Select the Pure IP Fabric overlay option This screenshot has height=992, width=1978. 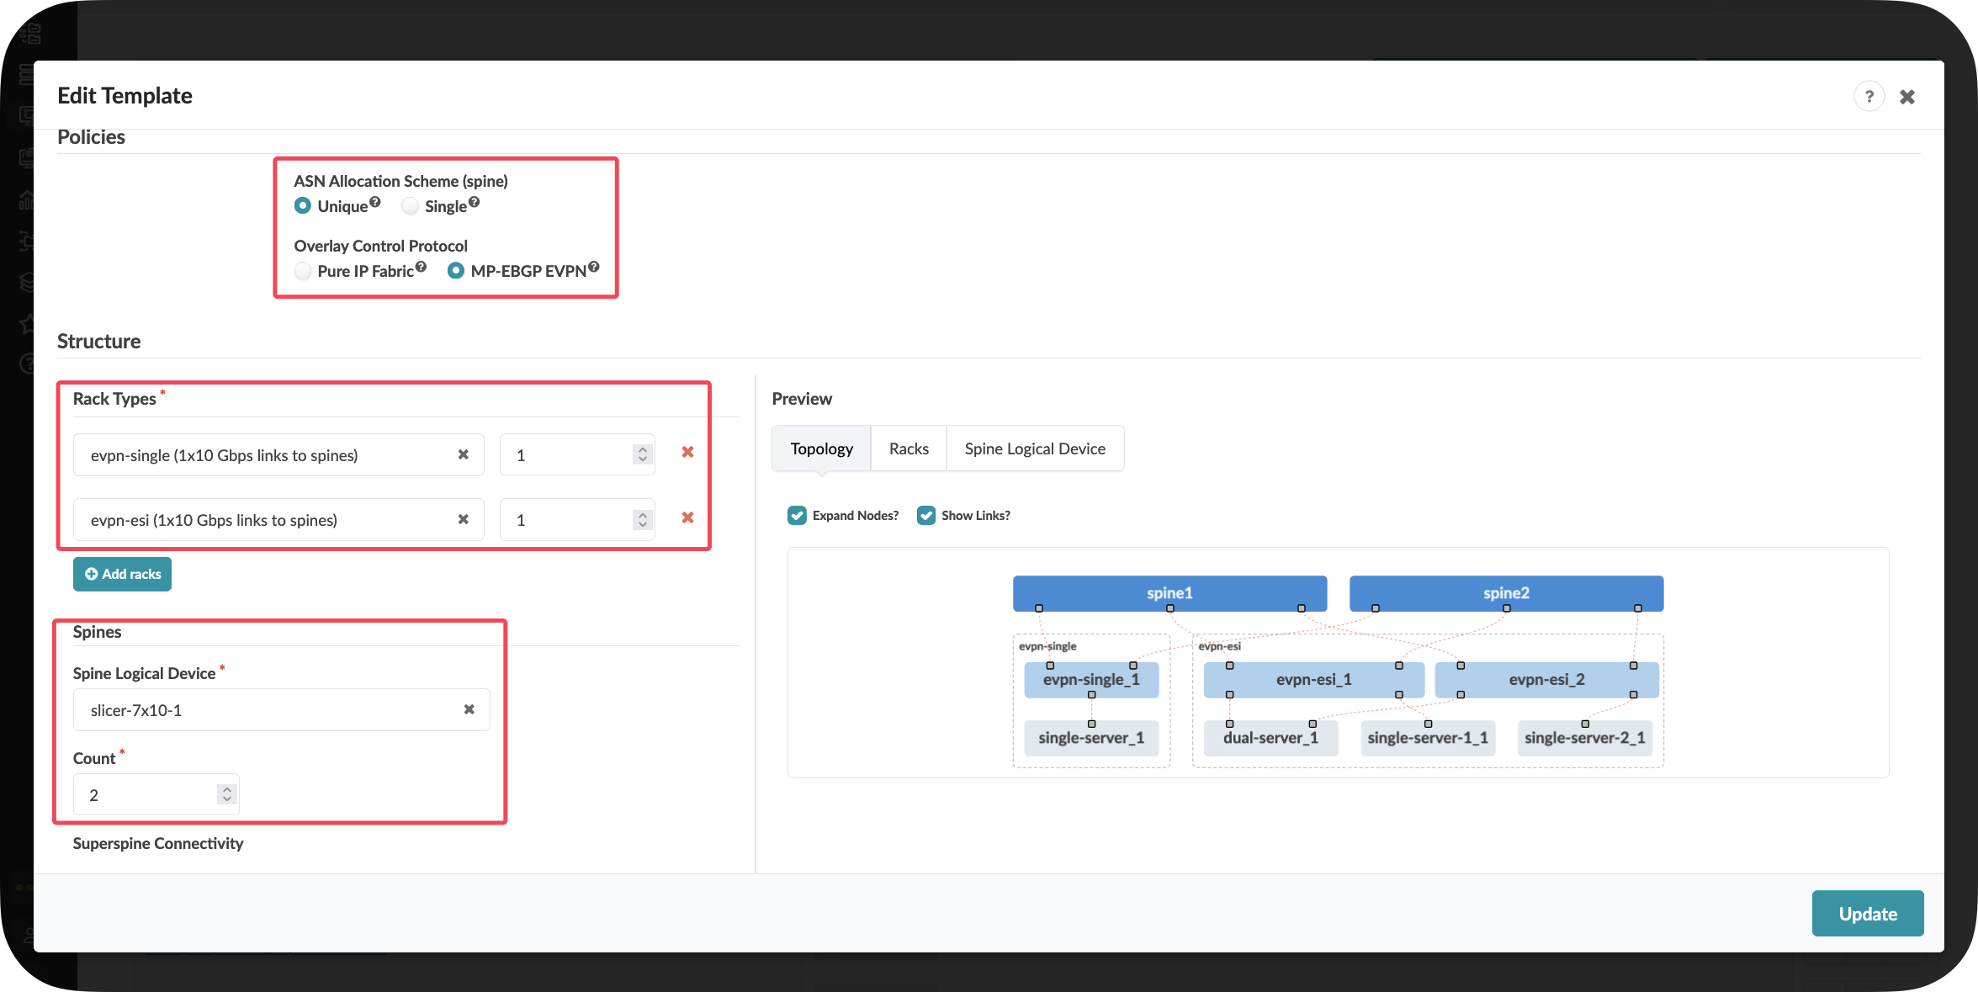pyautogui.click(x=303, y=271)
